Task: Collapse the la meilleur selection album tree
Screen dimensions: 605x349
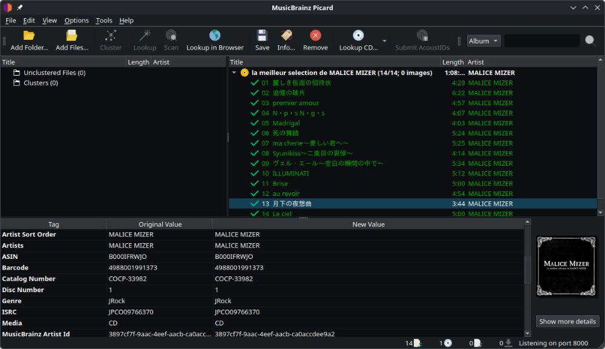Action: [x=234, y=73]
